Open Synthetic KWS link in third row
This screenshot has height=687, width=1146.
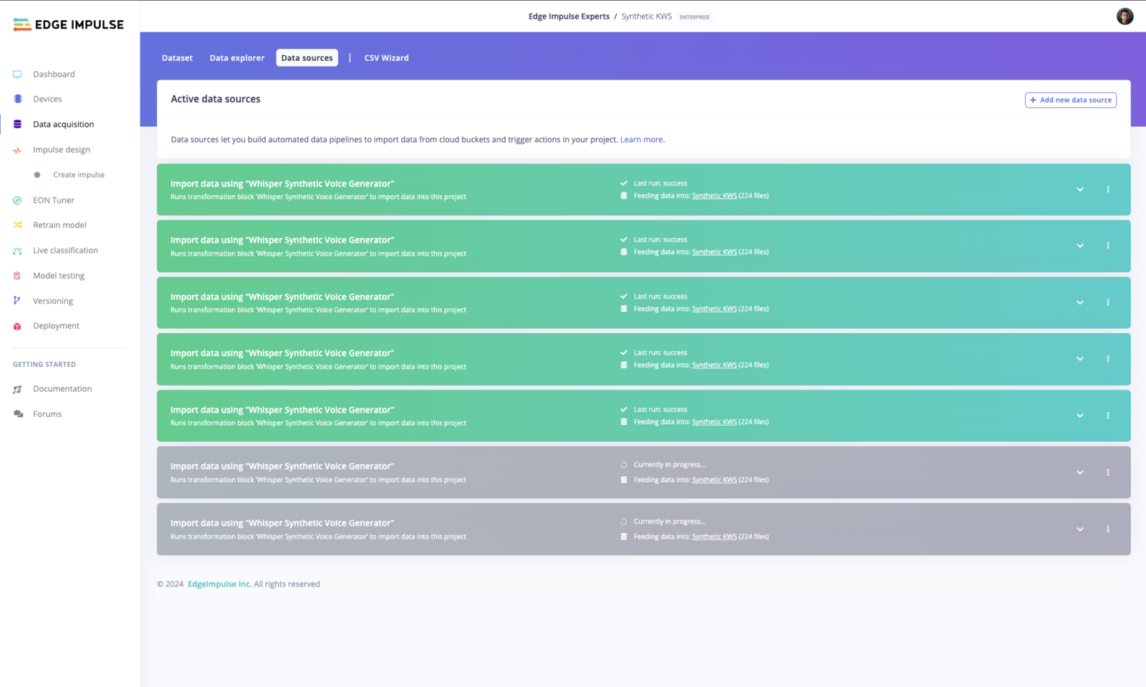(x=714, y=309)
